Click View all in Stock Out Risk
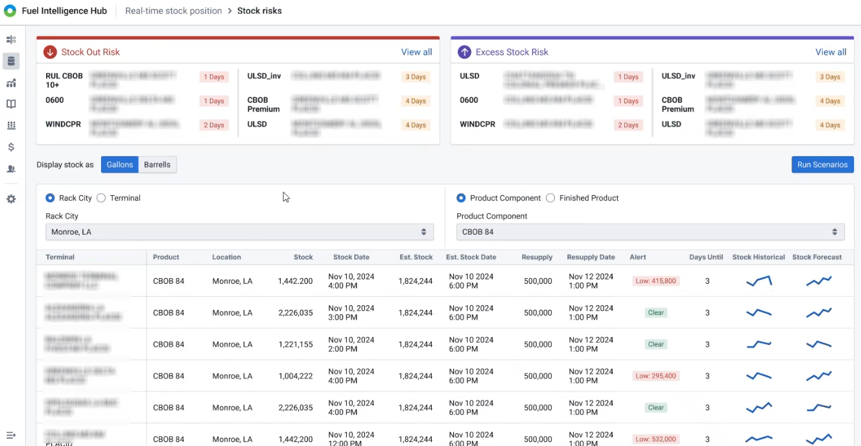This screenshot has width=861, height=446. click(416, 52)
